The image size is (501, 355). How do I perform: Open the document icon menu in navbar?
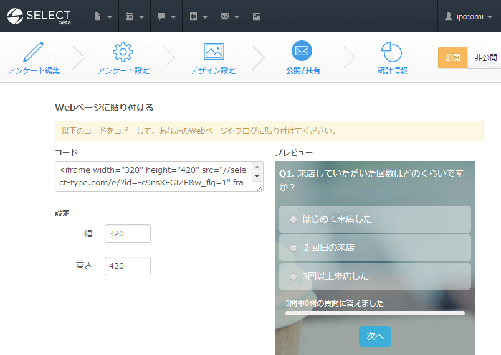(x=103, y=16)
